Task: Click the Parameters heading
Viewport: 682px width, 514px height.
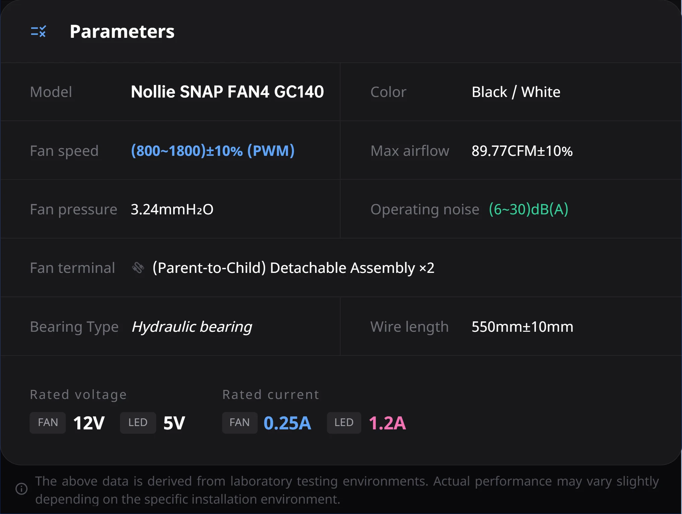Action: pyautogui.click(x=122, y=32)
